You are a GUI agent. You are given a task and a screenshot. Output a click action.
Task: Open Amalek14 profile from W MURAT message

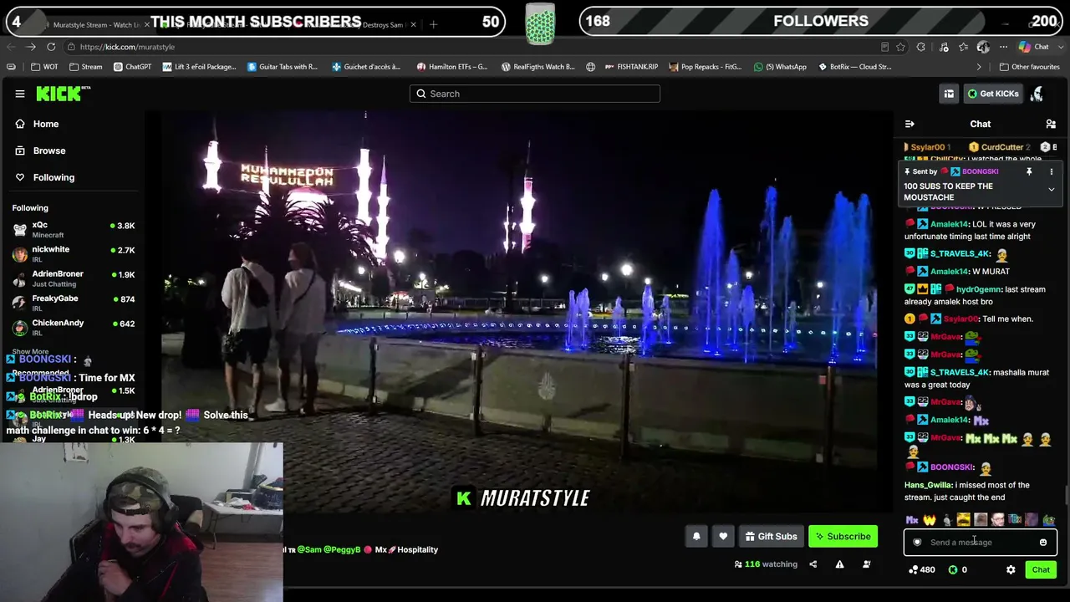point(950,272)
